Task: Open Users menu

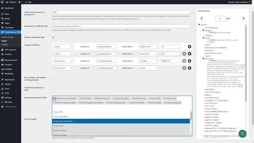Action: (7, 89)
